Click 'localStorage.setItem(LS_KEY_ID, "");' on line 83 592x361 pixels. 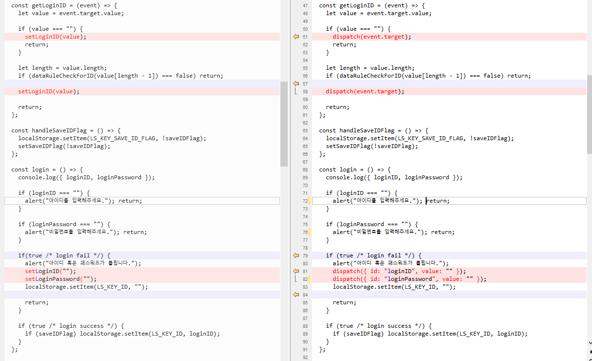[x=394, y=287]
